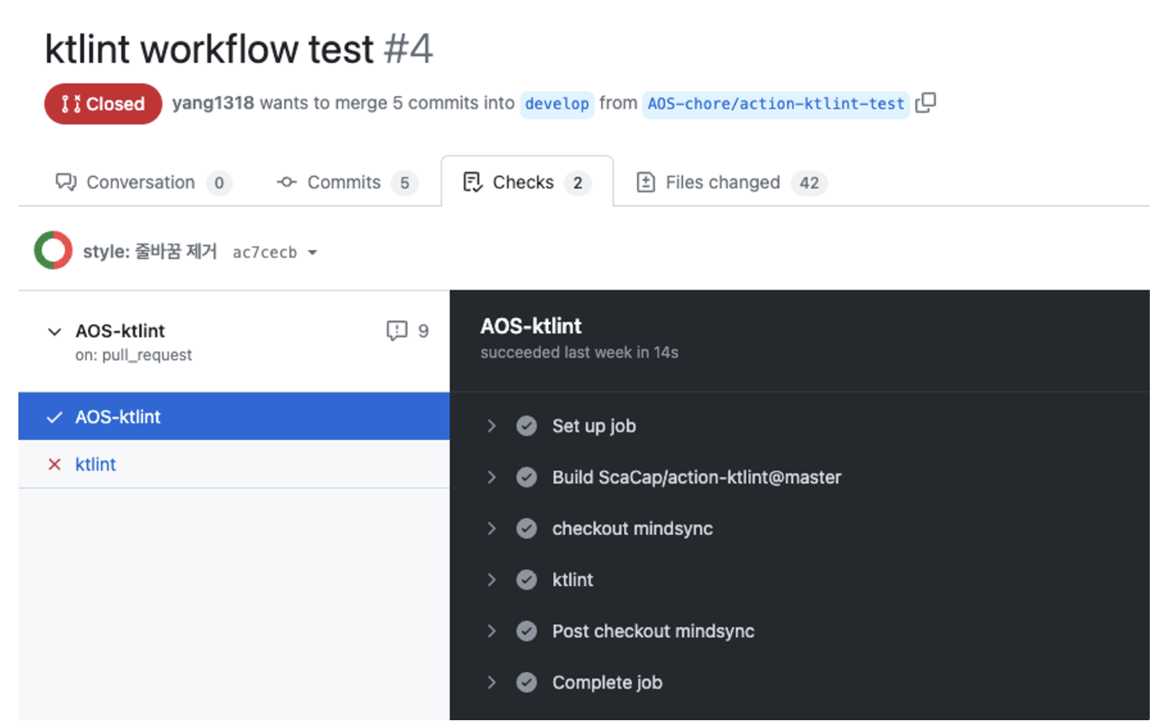Select the AOS-ktlint job in the sidebar
The image size is (1157, 725).
[x=234, y=417]
